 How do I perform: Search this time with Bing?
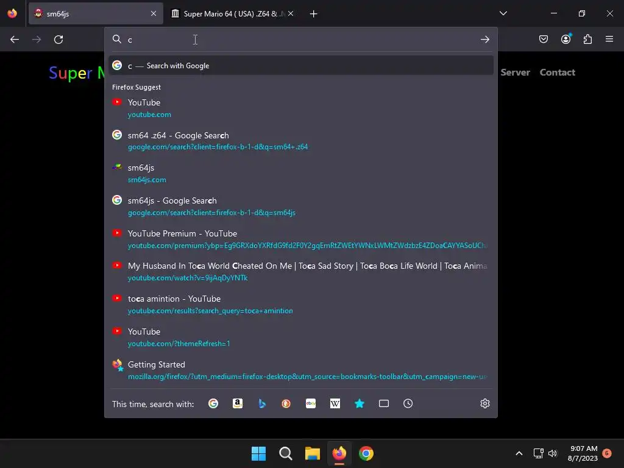[x=262, y=403]
